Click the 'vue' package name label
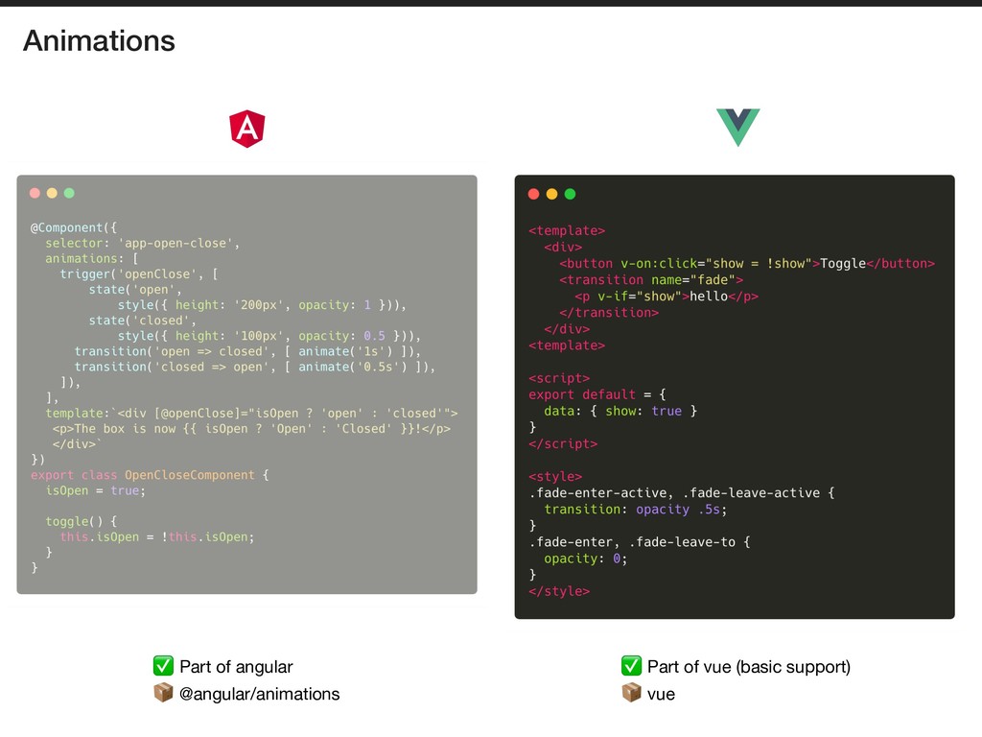Screen dimensions: 982x737 click(x=661, y=695)
